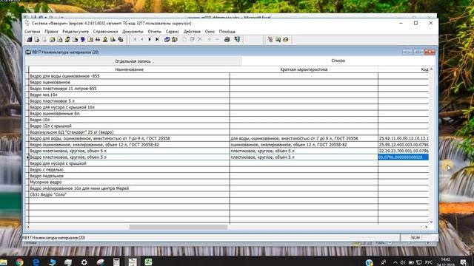Click the cascade windows toolbar icon
This screenshot has width=474, height=266.
[x=167, y=39]
